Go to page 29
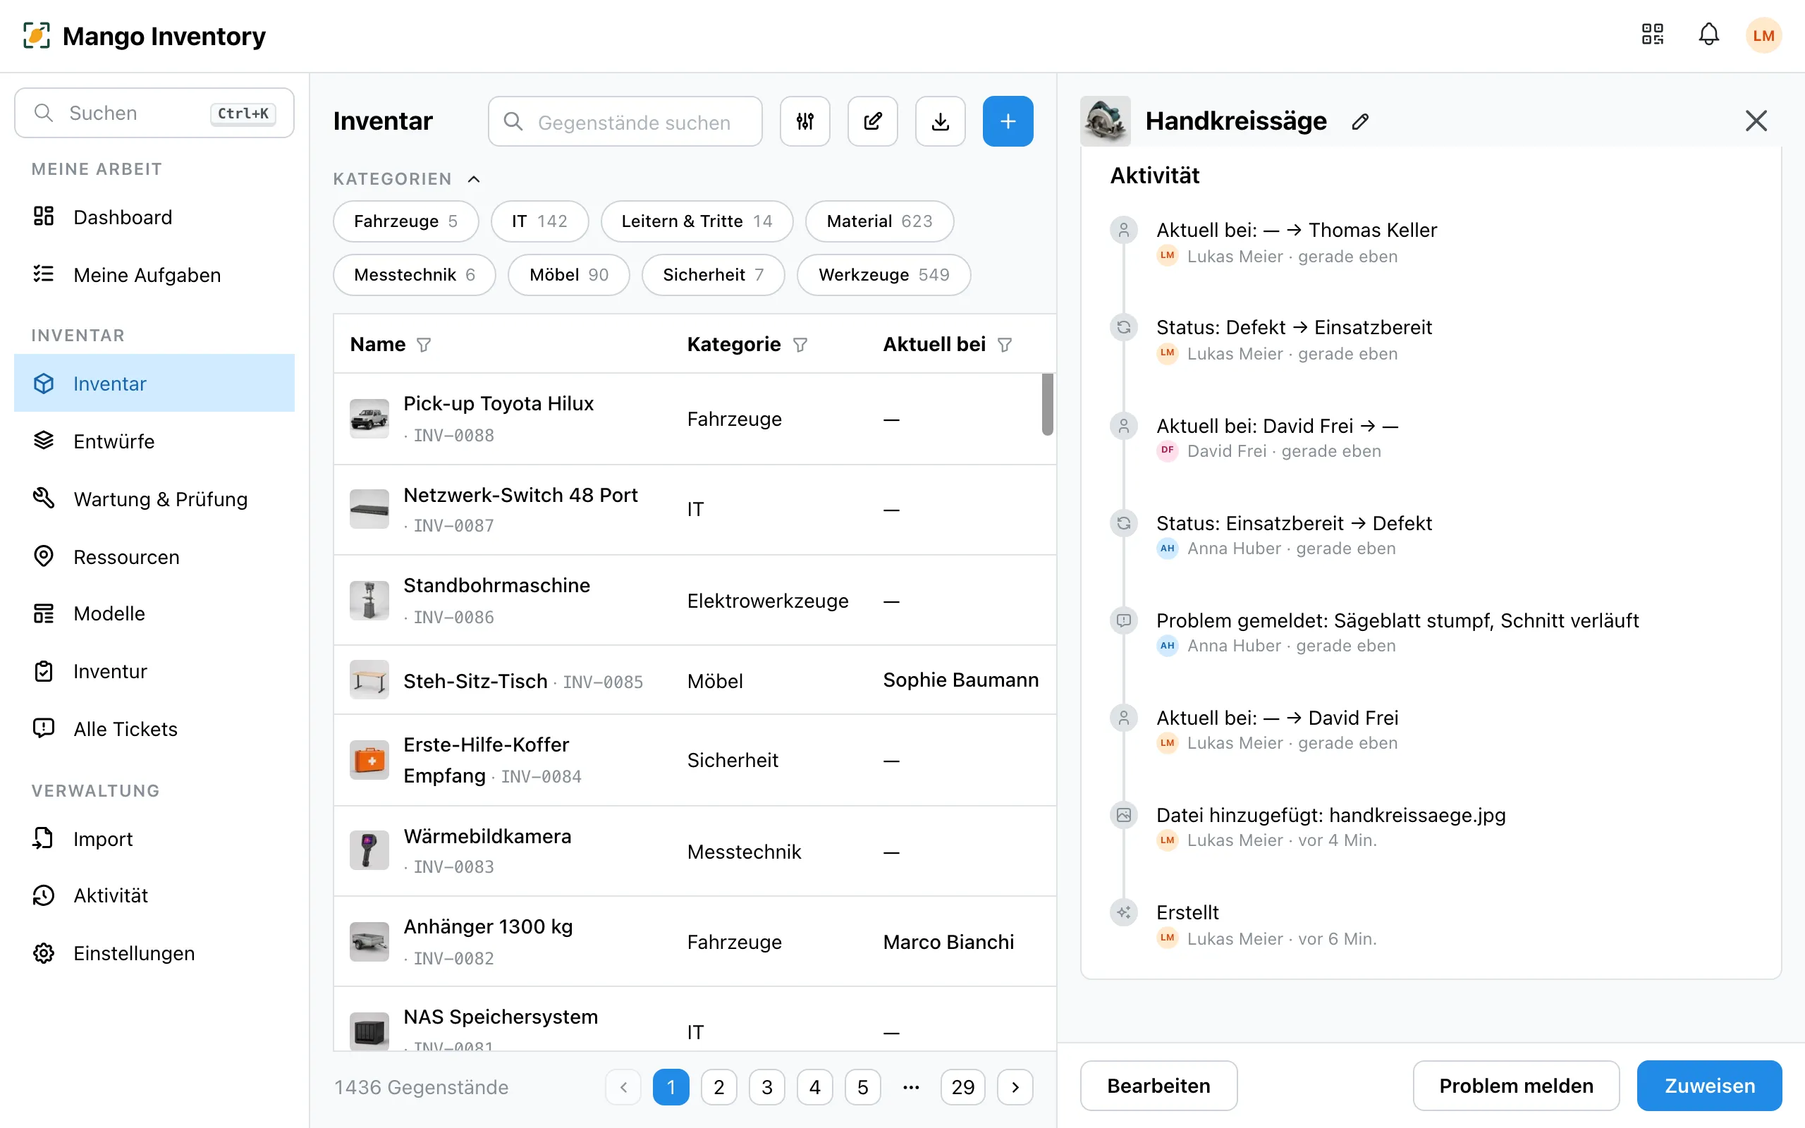Screen dimensions: 1805x1128 pos(962,1087)
